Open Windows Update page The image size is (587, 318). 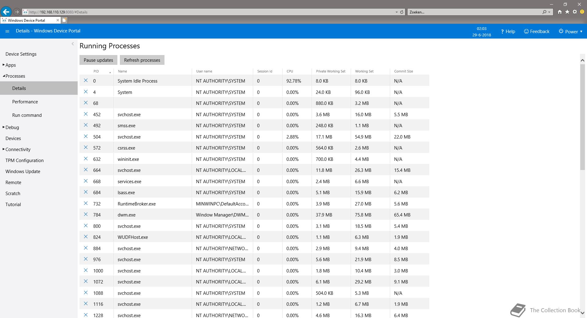23,171
